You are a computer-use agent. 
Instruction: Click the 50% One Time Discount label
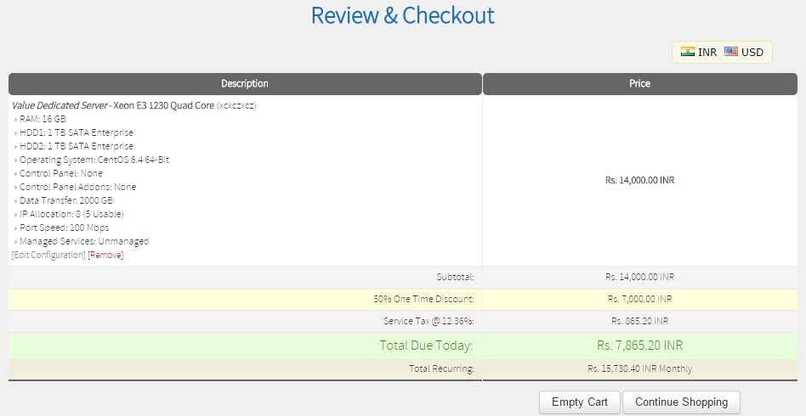tap(423, 300)
